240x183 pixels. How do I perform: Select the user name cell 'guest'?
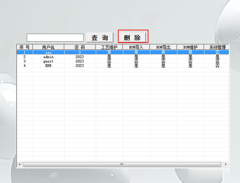pos(48,61)
